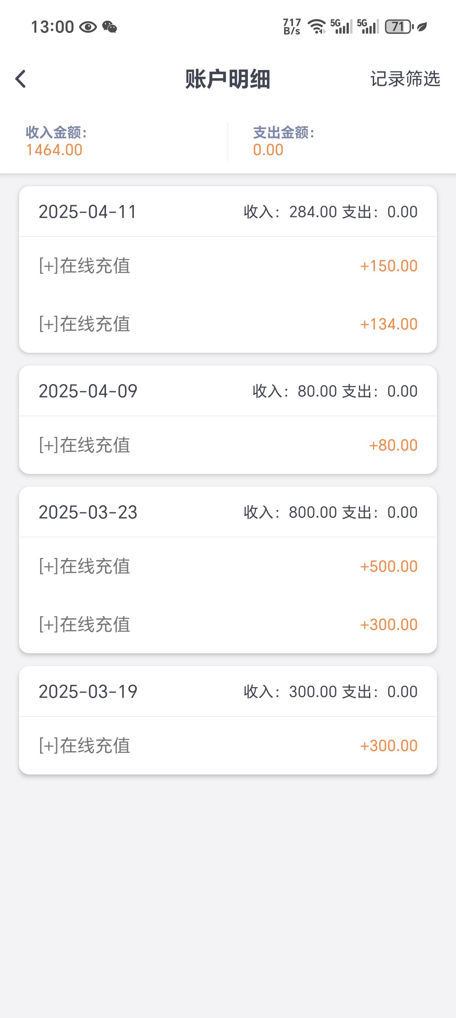The image size is (456, 1018).
Task: Open the +134.00 在线充值 entry
Action: click(x=228, y=324)
